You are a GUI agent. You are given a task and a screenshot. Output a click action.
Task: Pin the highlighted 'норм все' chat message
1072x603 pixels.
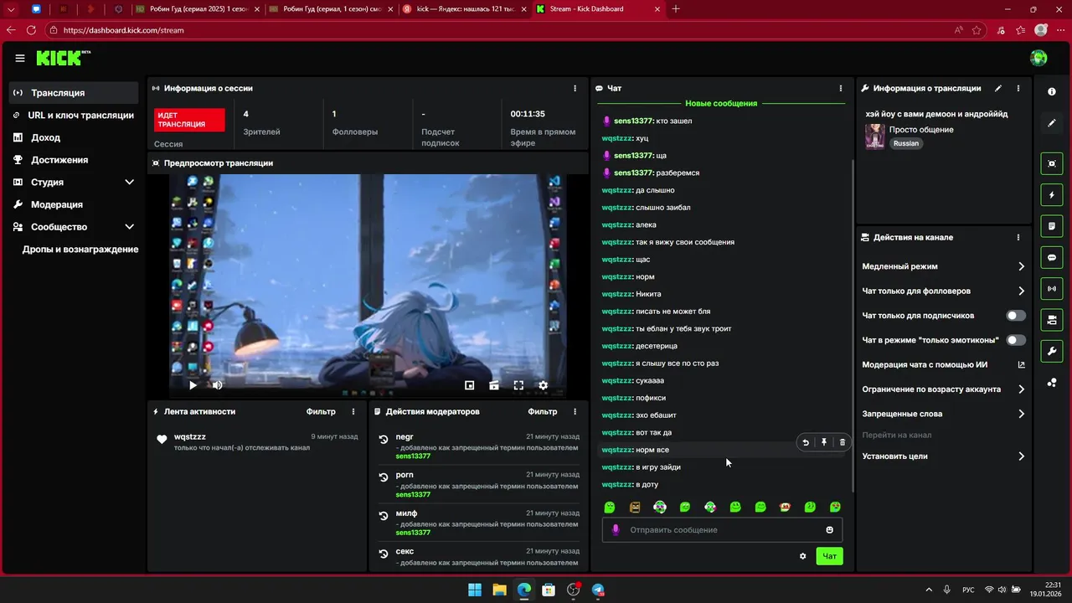pos(824,442)
